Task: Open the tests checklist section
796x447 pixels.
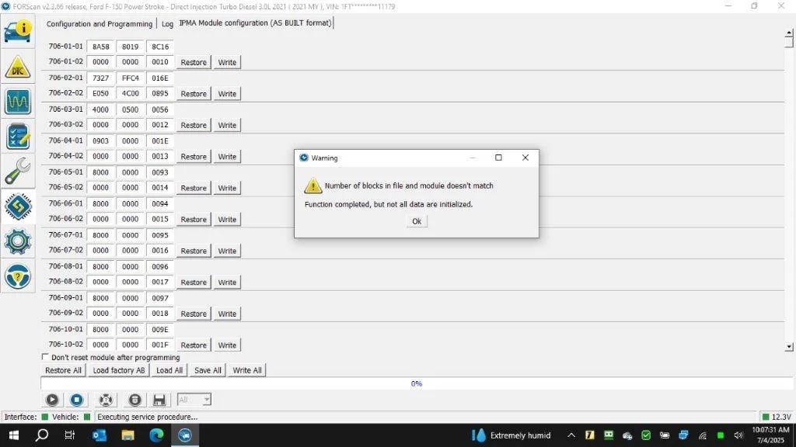Action: [x=18, y=137]
